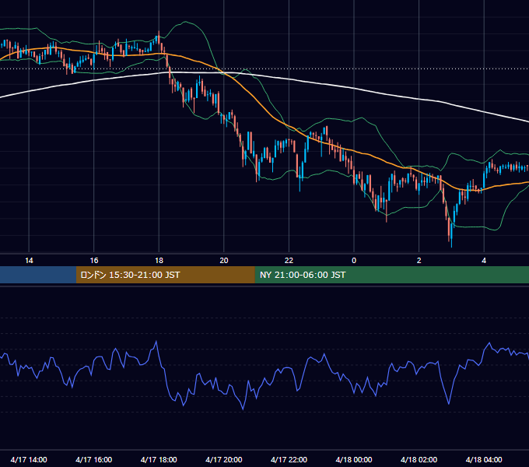Click the 4/17 14:00 time label
529x467 pixels.
pos(29,459)
